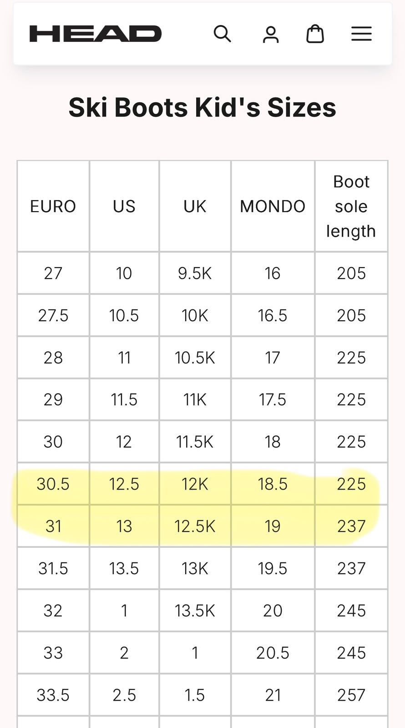
Task: Click the boot sole length 237 highlighted cell
Action: [351, 526]
